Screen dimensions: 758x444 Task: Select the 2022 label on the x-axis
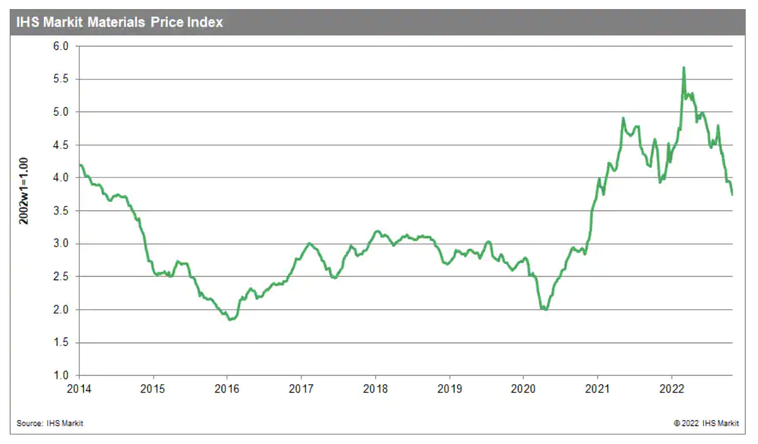(671, 388)
